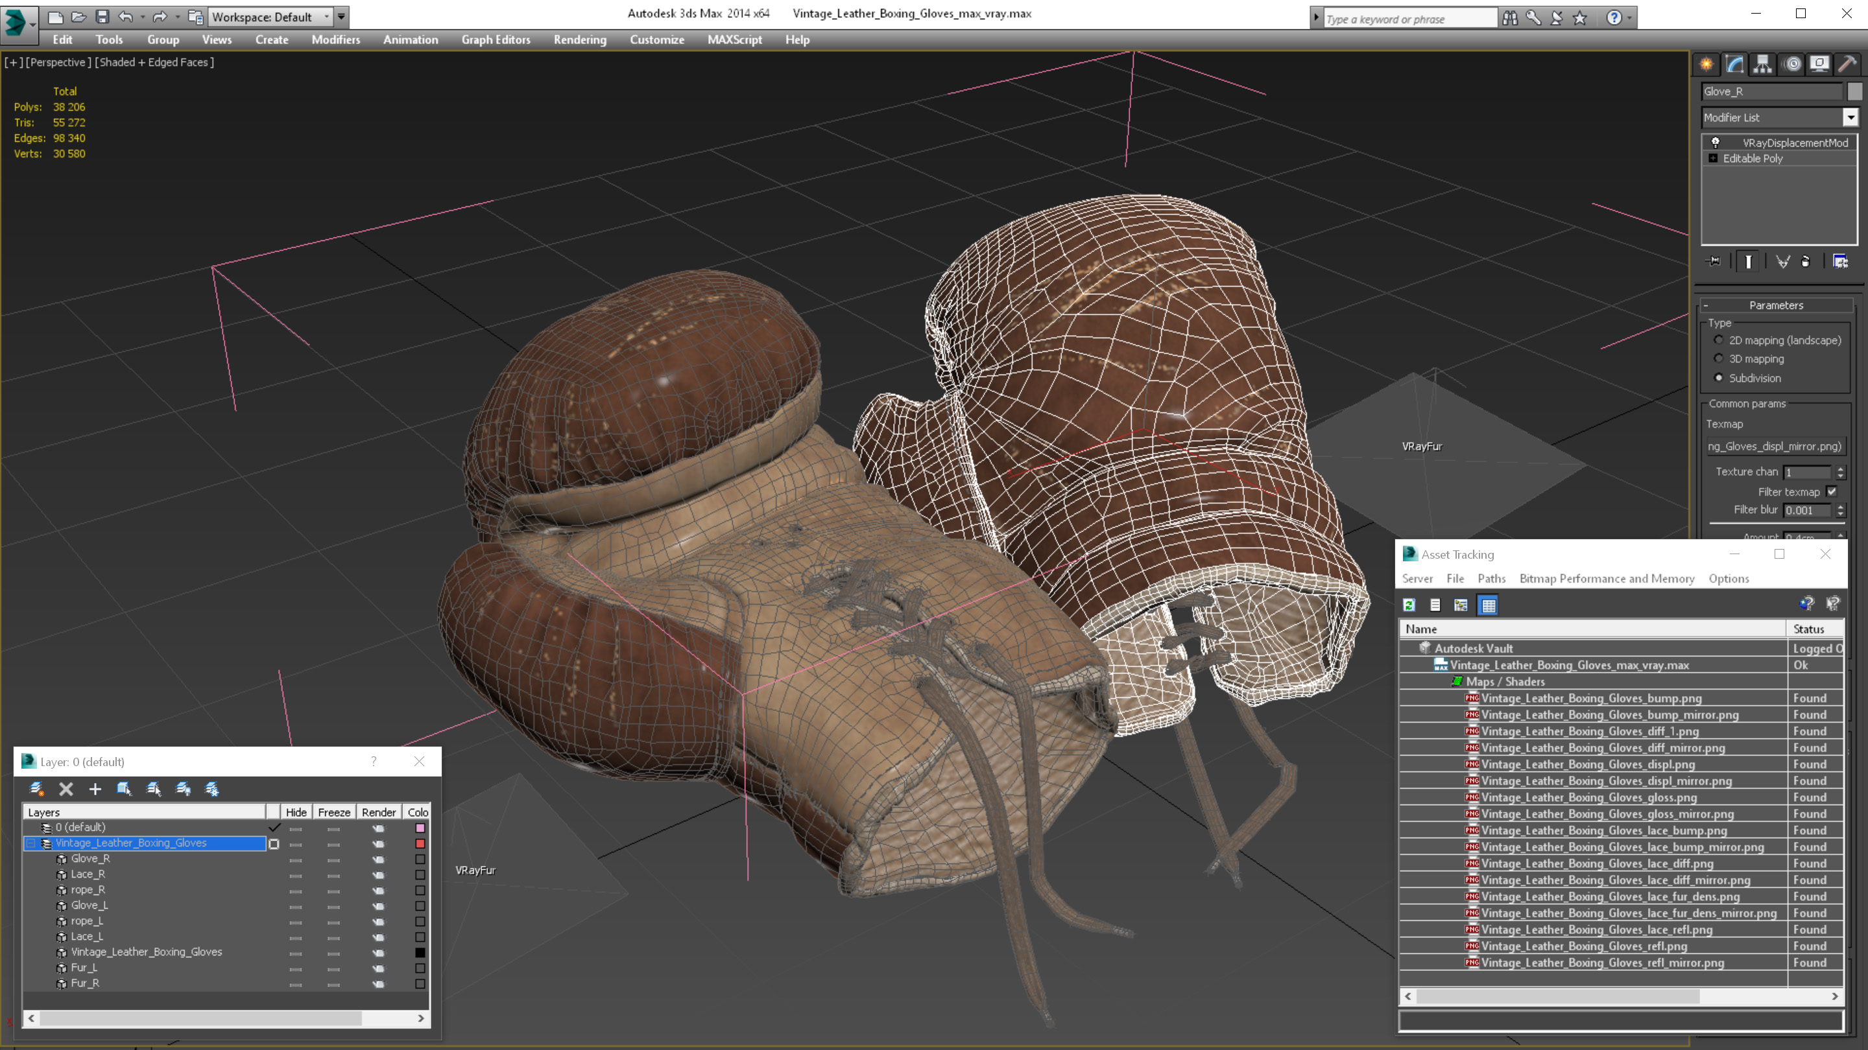Screen dimensions: 1868x1050
Task: Click the Redo arrow icon
Action: coord(160,16)
